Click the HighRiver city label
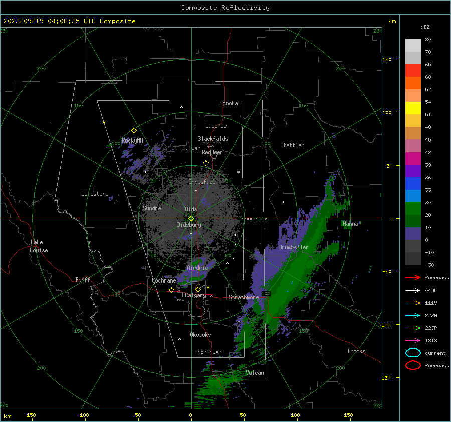The height and width of the screenshot is (422, 451). [x=208, y=352]
